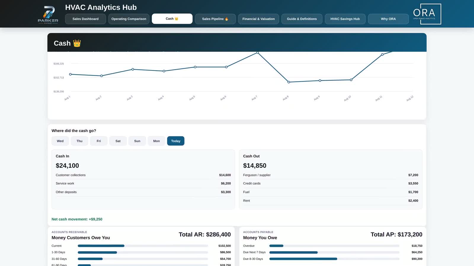Click the Total AP: $173,200 heading
The width and height of the screenshot is (474, 266).
(396, 235)
